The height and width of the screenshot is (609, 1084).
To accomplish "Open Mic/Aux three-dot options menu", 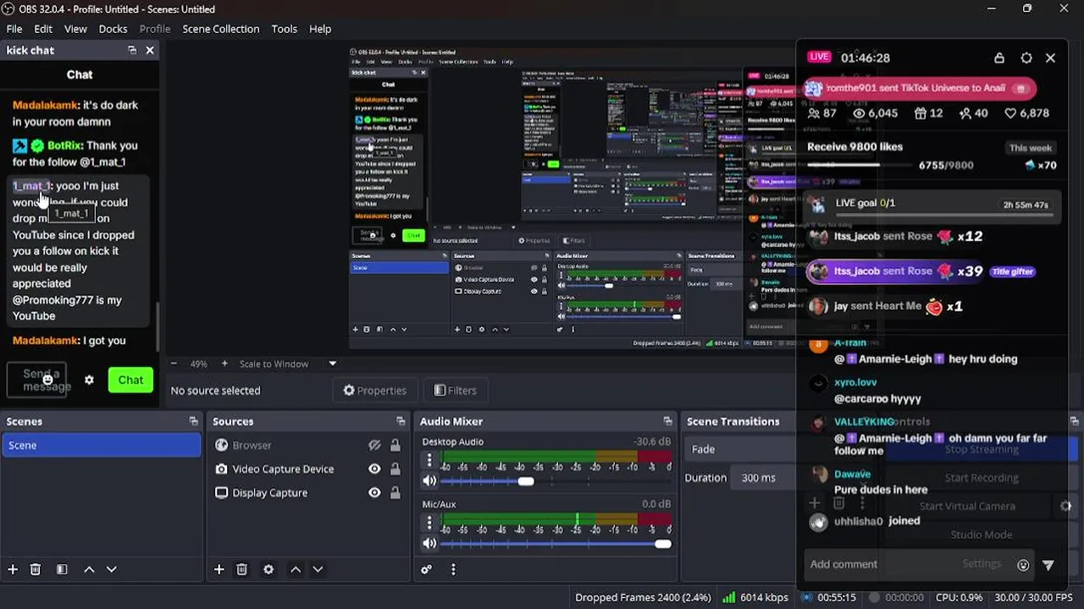I will tap(429, 524).
